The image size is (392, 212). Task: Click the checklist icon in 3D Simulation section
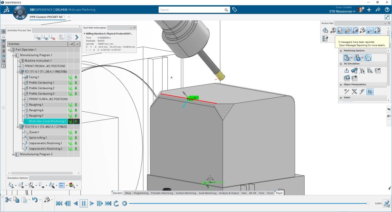click(x=378, y=71)
